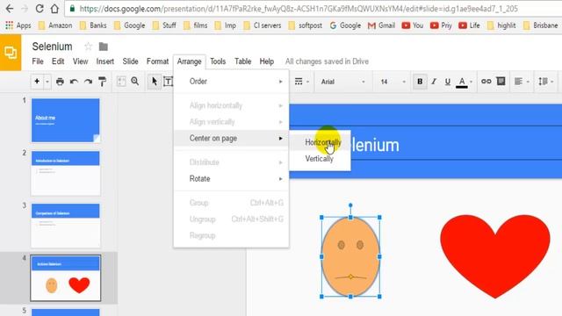Open the Brisbane bookmark folder

[x=541, y=25]
